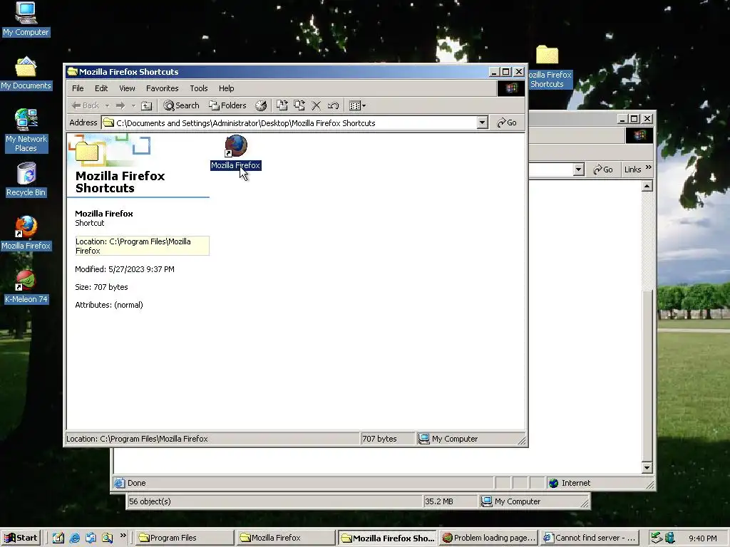Toggle the Folders tree pane
This screenshot has height=547, width=730.
point(227,105)
